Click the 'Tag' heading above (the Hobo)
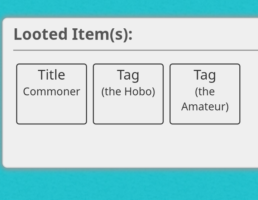 pyautogui.click(x=128, y=75)
